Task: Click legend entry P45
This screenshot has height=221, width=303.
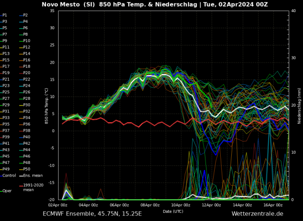Action: tap(5, 156)
